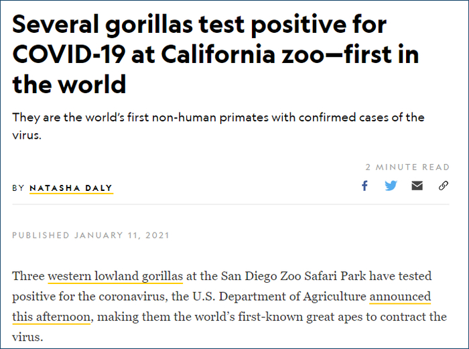Click "U.S. Department of Agriculture" in paragraph
Viewport: 469px width, 349px height.
[x=290, y=296]
